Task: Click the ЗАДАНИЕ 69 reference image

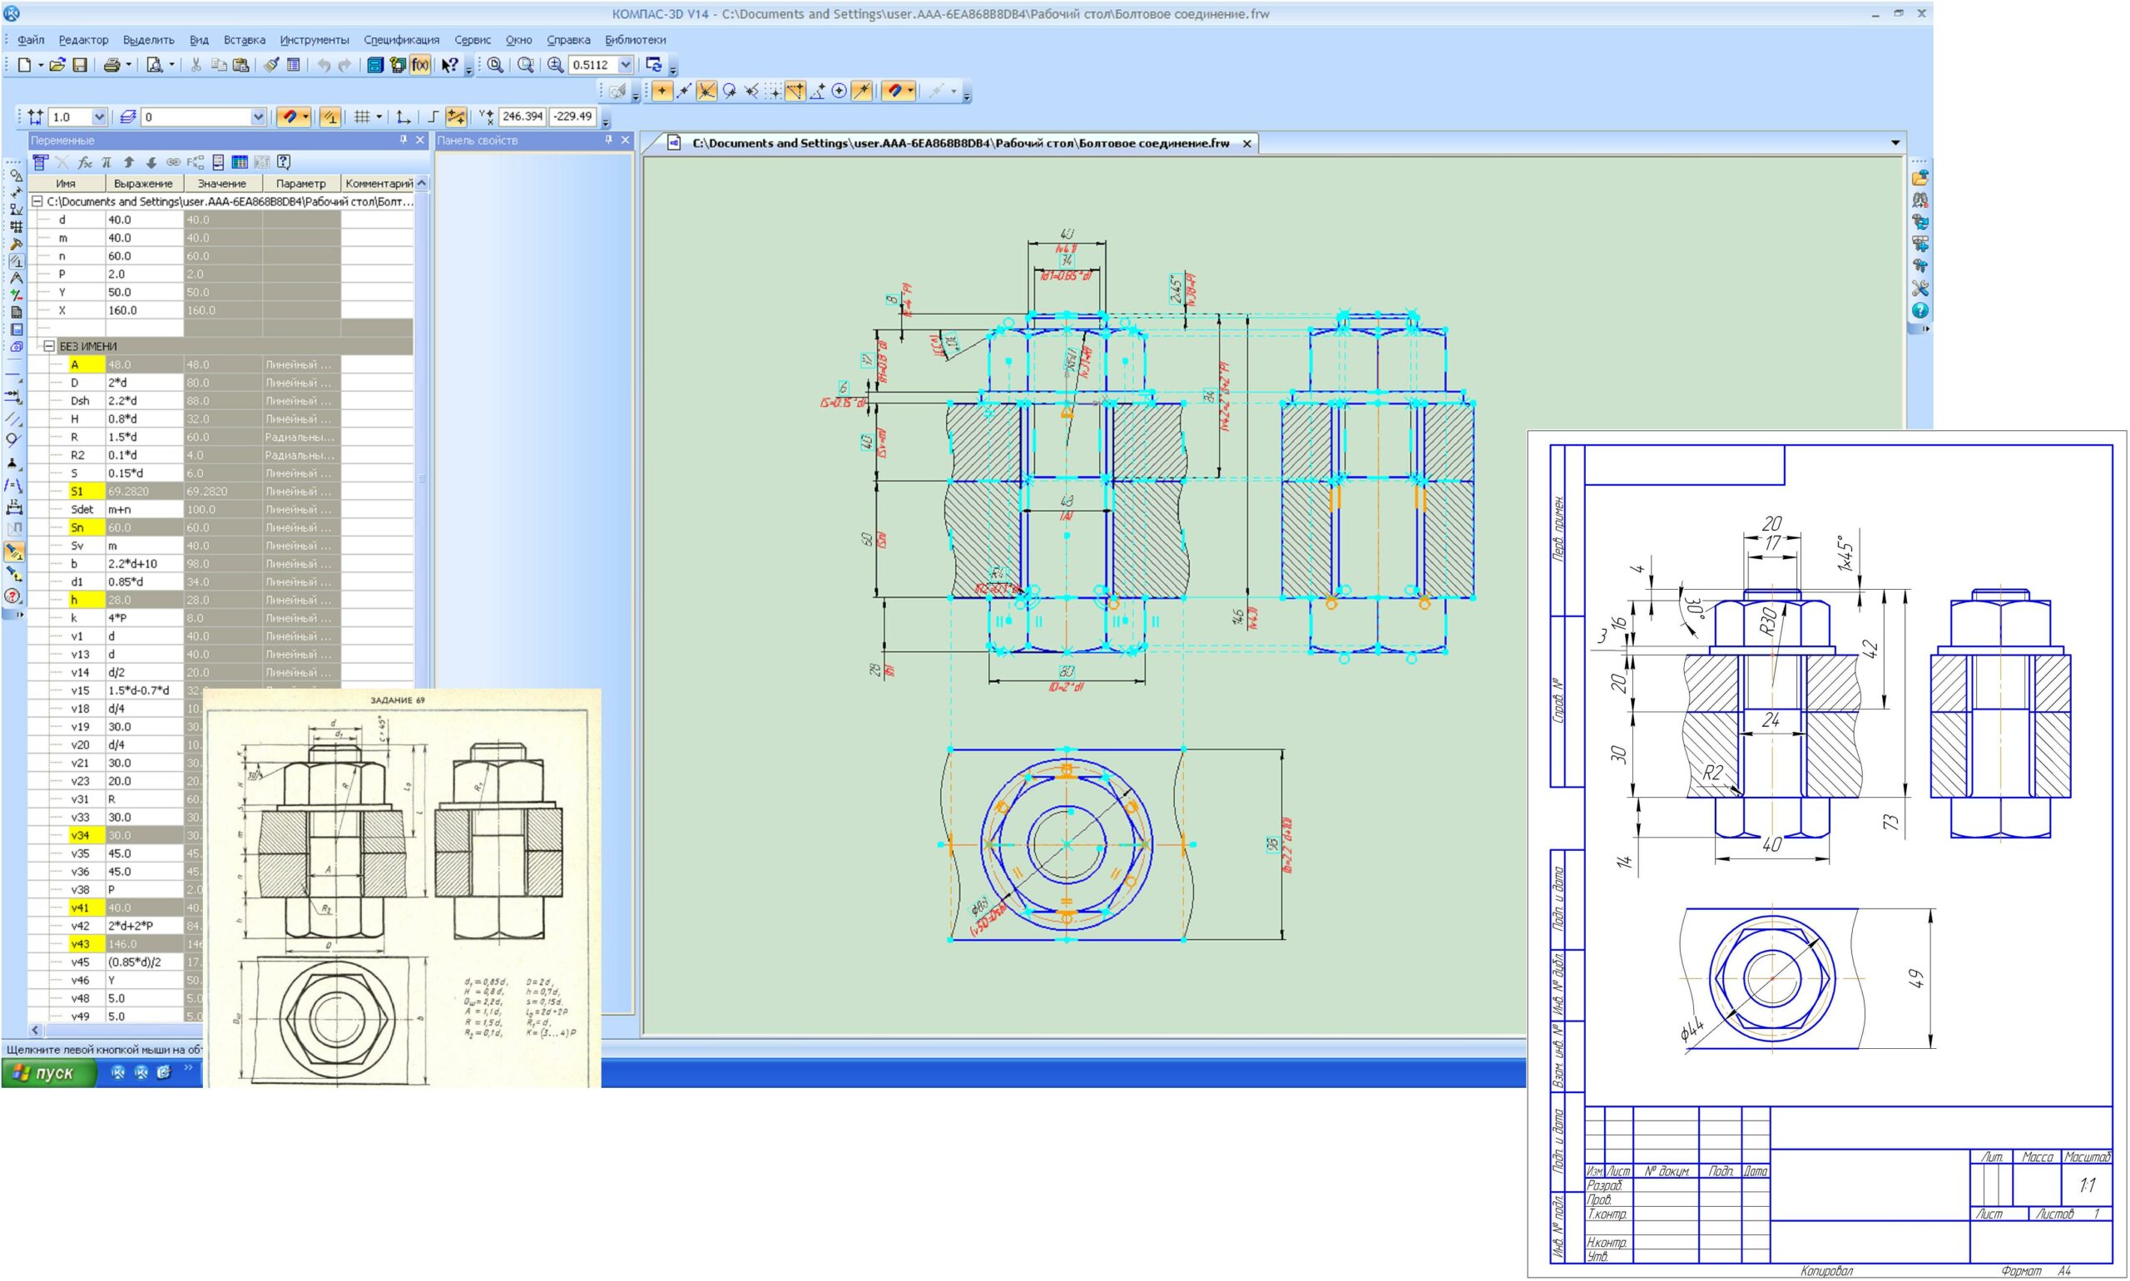Action: coord(402,888)
